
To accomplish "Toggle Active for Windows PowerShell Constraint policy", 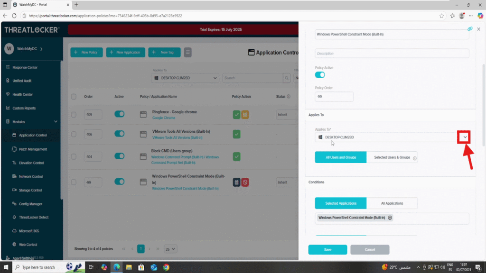I will [x=119, y=182].
